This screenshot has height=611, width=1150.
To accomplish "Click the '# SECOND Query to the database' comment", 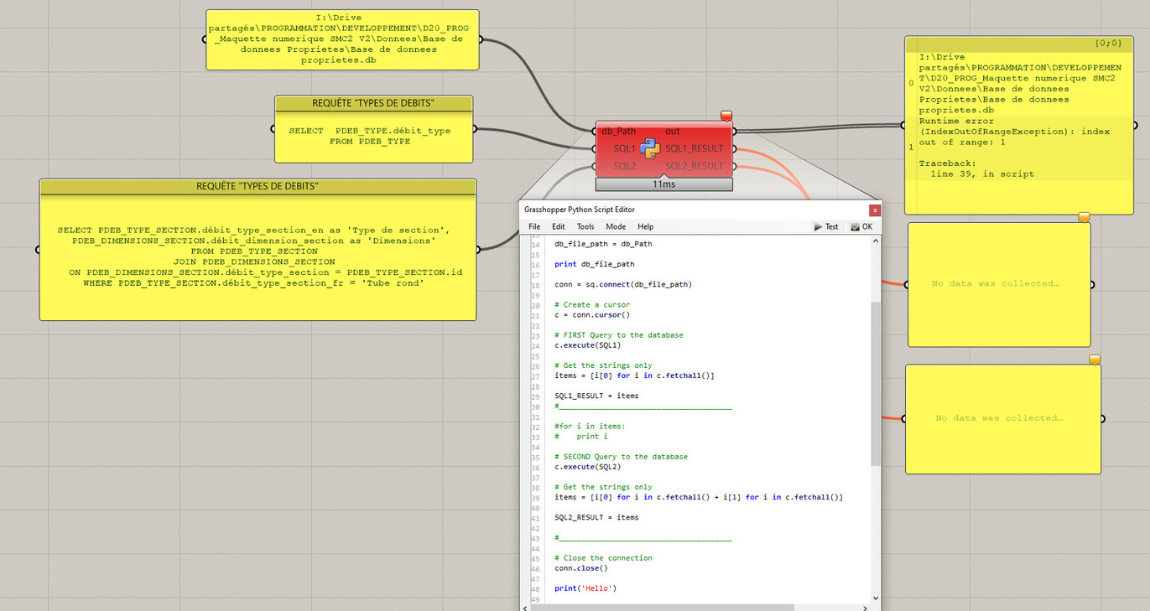I will pyautogui.click(x=621, y=457).
